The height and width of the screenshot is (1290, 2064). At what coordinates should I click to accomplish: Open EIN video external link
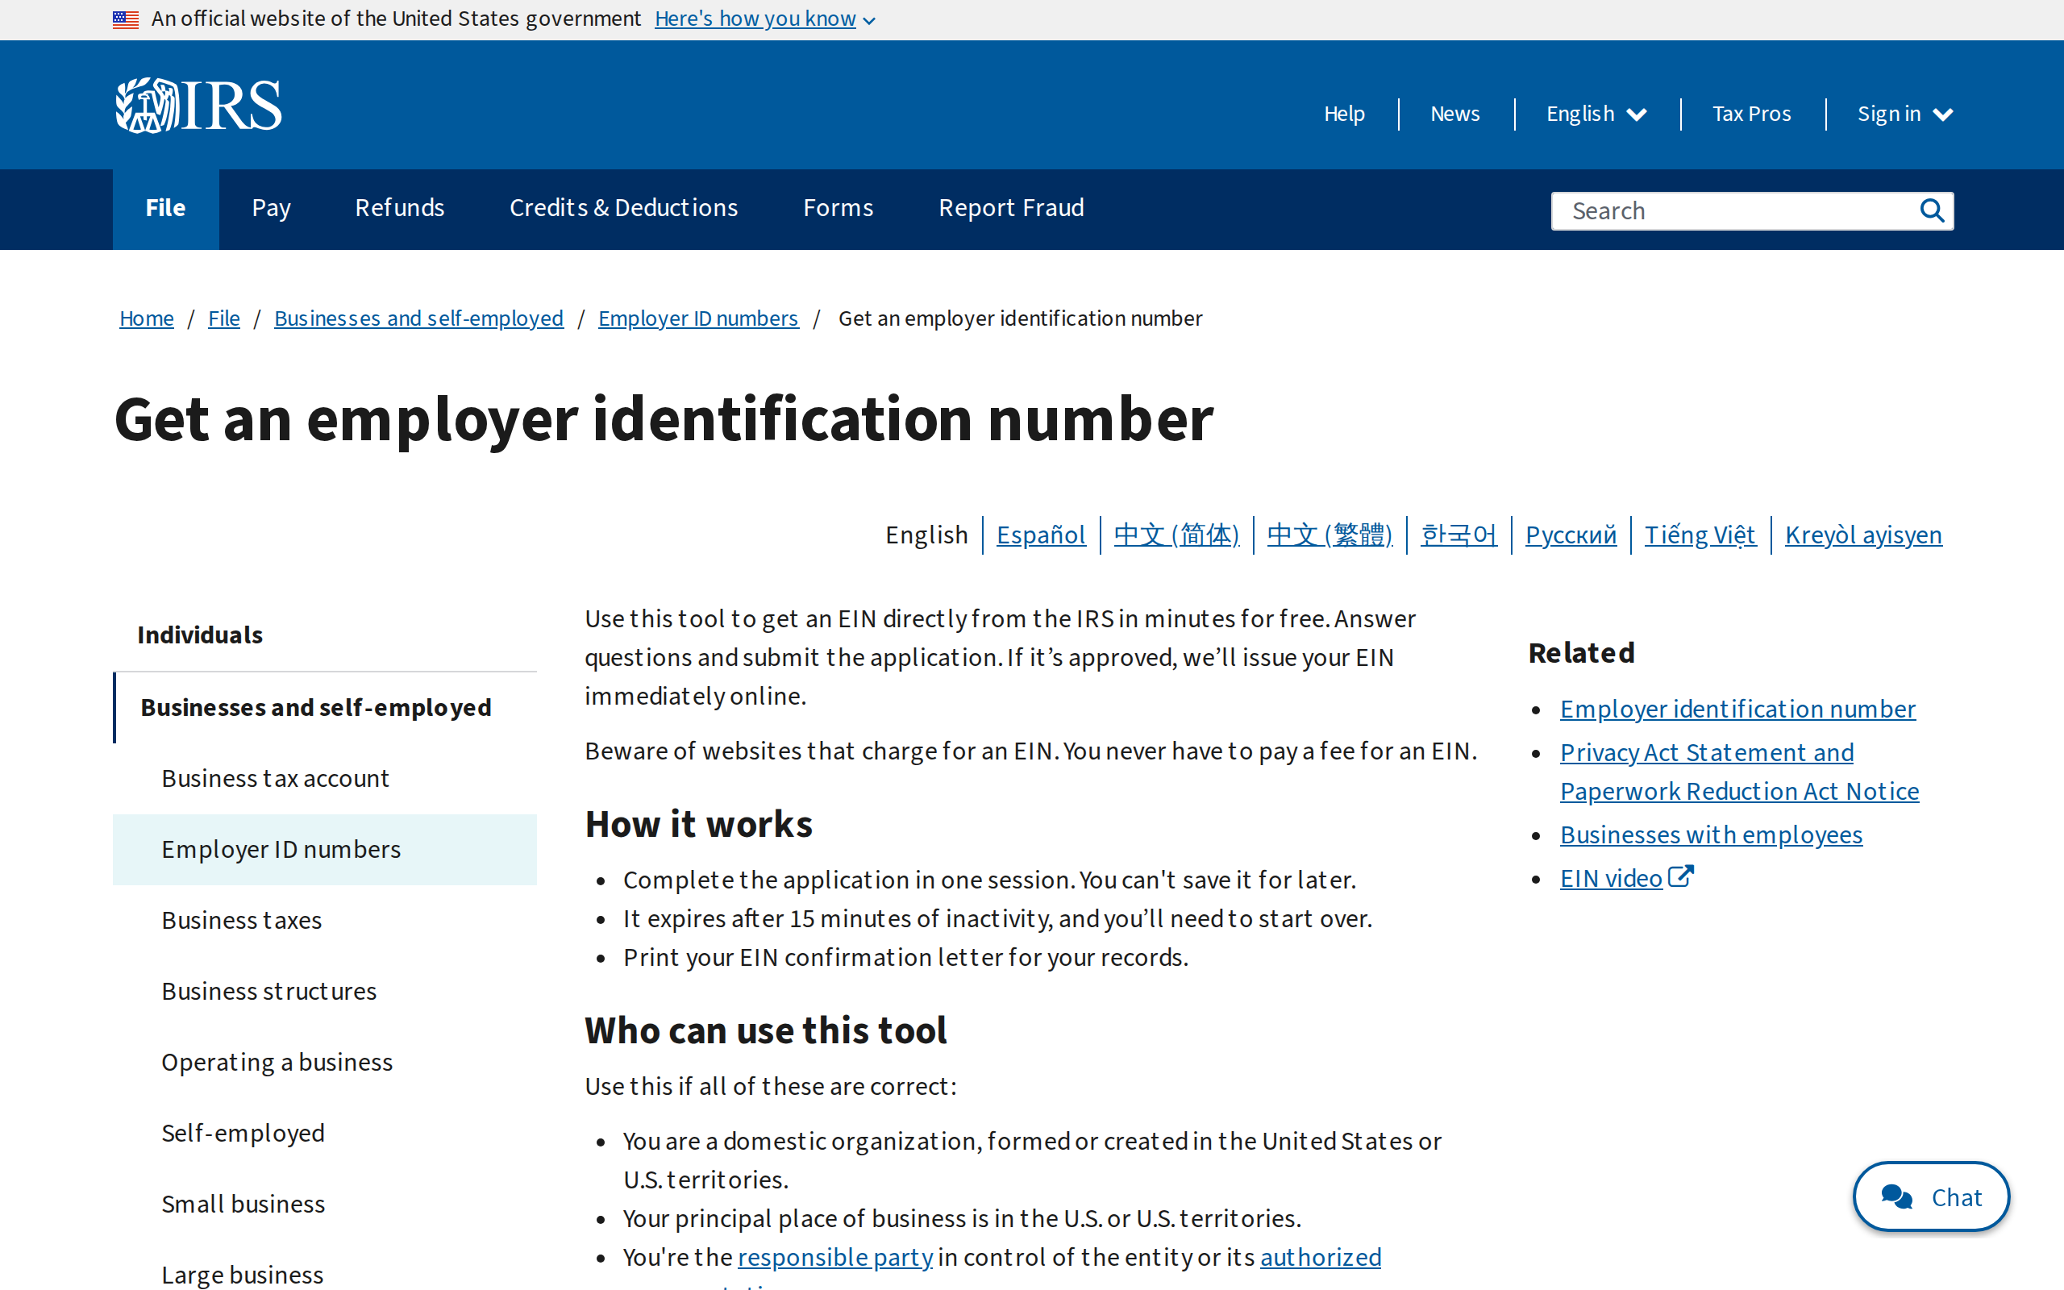(1626, 878)
